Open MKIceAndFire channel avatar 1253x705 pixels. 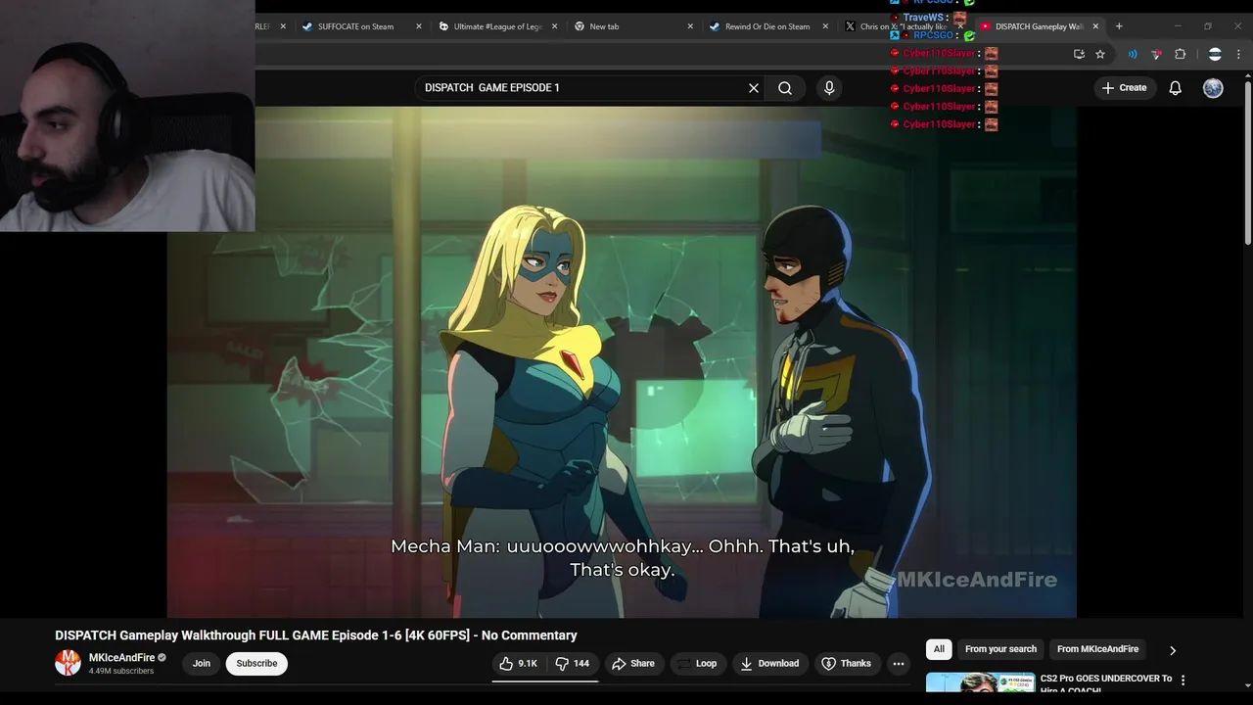coord(68,663)
